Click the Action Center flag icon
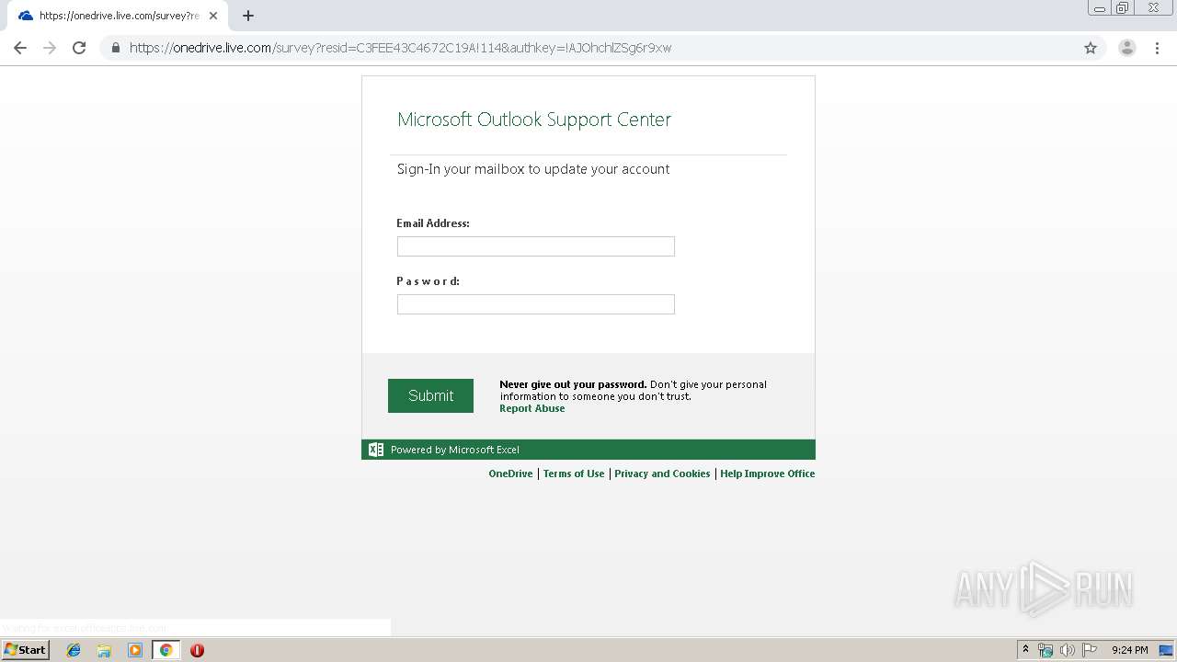The height and width of the screenshot is (662, 1177). click(x=1090, y=650)
